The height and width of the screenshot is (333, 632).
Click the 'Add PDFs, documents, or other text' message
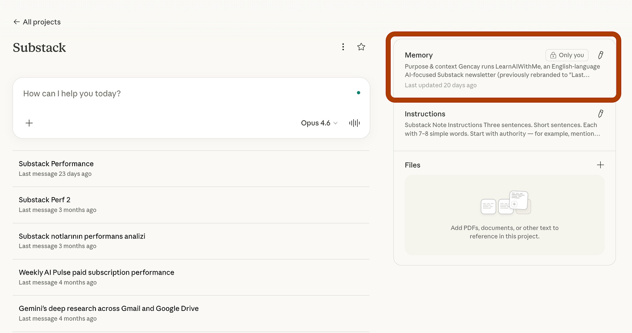pos(505,232)
